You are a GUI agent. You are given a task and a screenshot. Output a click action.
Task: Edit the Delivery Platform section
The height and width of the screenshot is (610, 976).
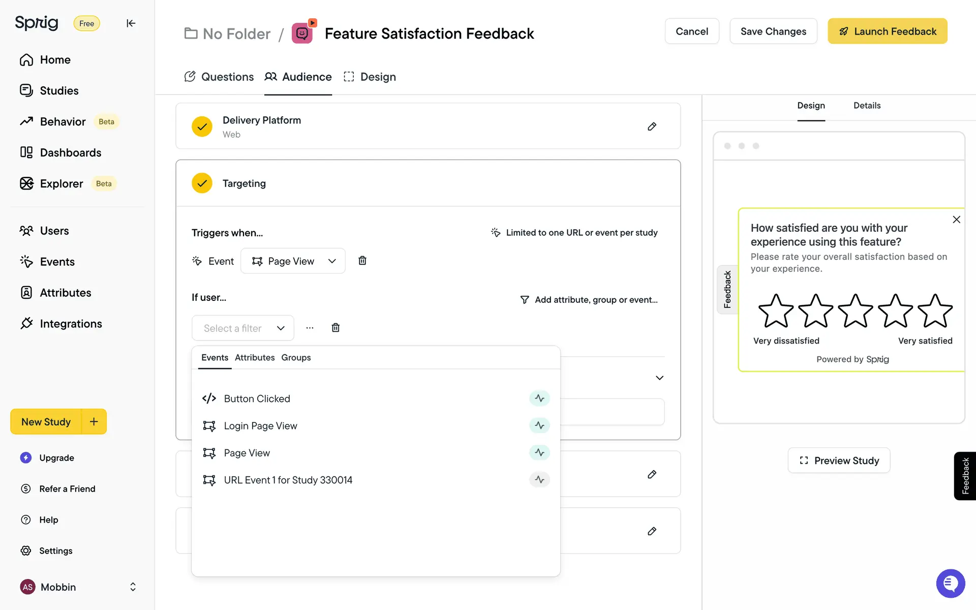652,126
